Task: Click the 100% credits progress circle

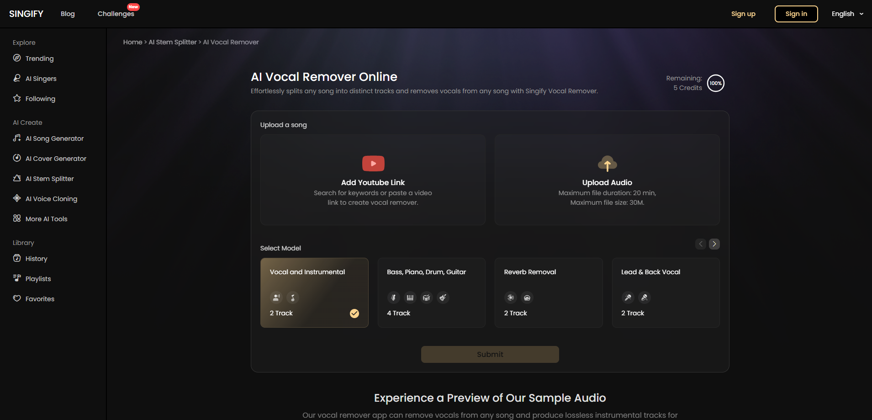Action: 715,83
